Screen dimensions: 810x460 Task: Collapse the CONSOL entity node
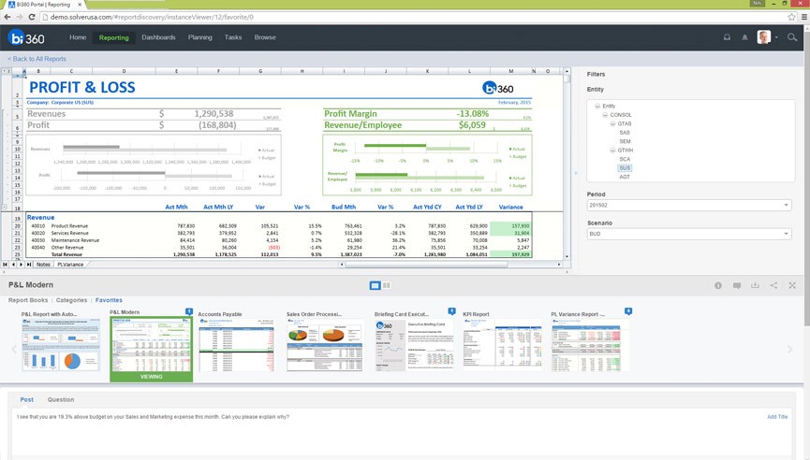point(604,115)
